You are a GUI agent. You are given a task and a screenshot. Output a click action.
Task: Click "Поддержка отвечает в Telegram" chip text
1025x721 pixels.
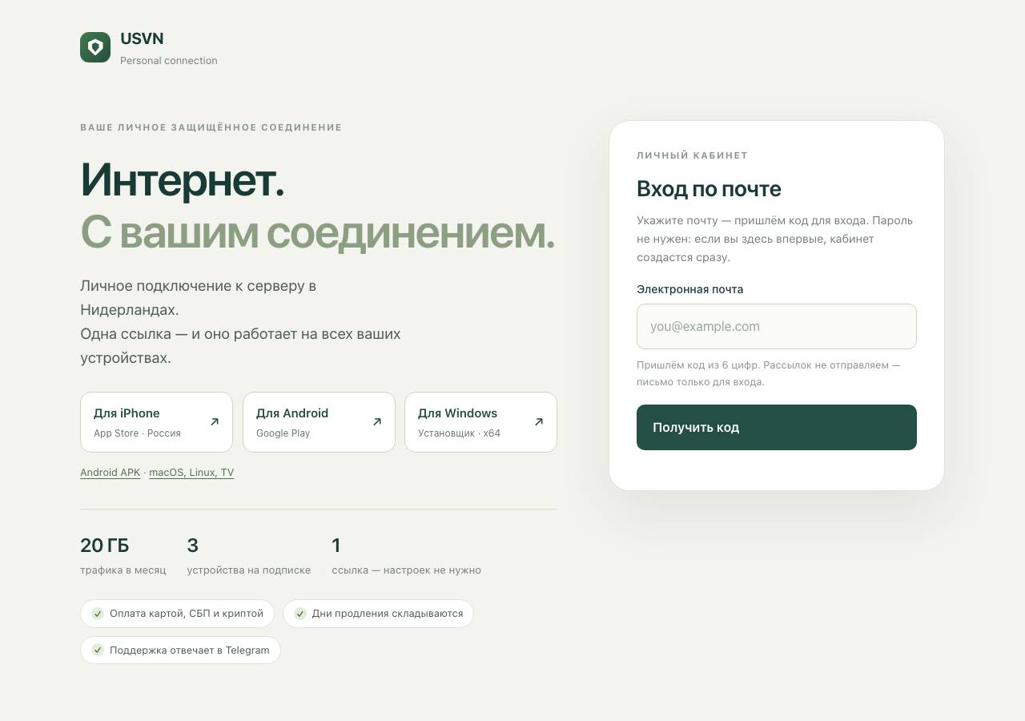(x=190, y=650)
